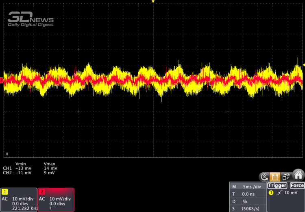Click the yellow trigger position marker at top
This screenshot has width=305, height=212.
[153, 2]
